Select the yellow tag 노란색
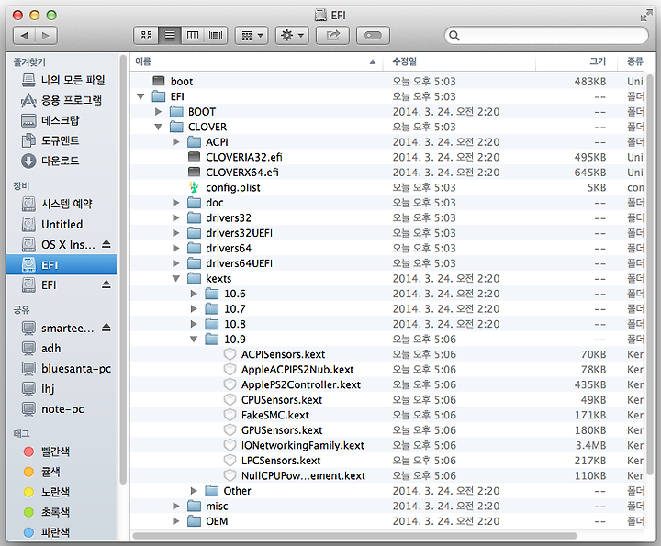Viewport: 661px width, 546px height. [47, 492]
